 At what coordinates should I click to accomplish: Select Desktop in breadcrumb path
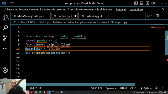pos(44,22)
